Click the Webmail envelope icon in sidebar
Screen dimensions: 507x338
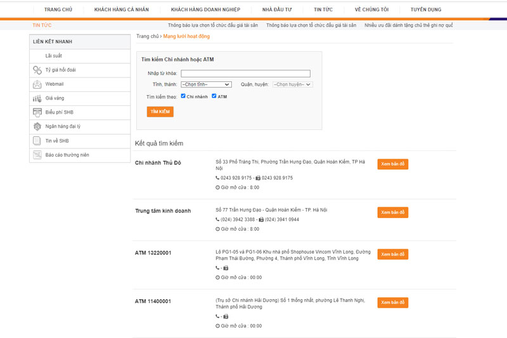coord(37,84)
